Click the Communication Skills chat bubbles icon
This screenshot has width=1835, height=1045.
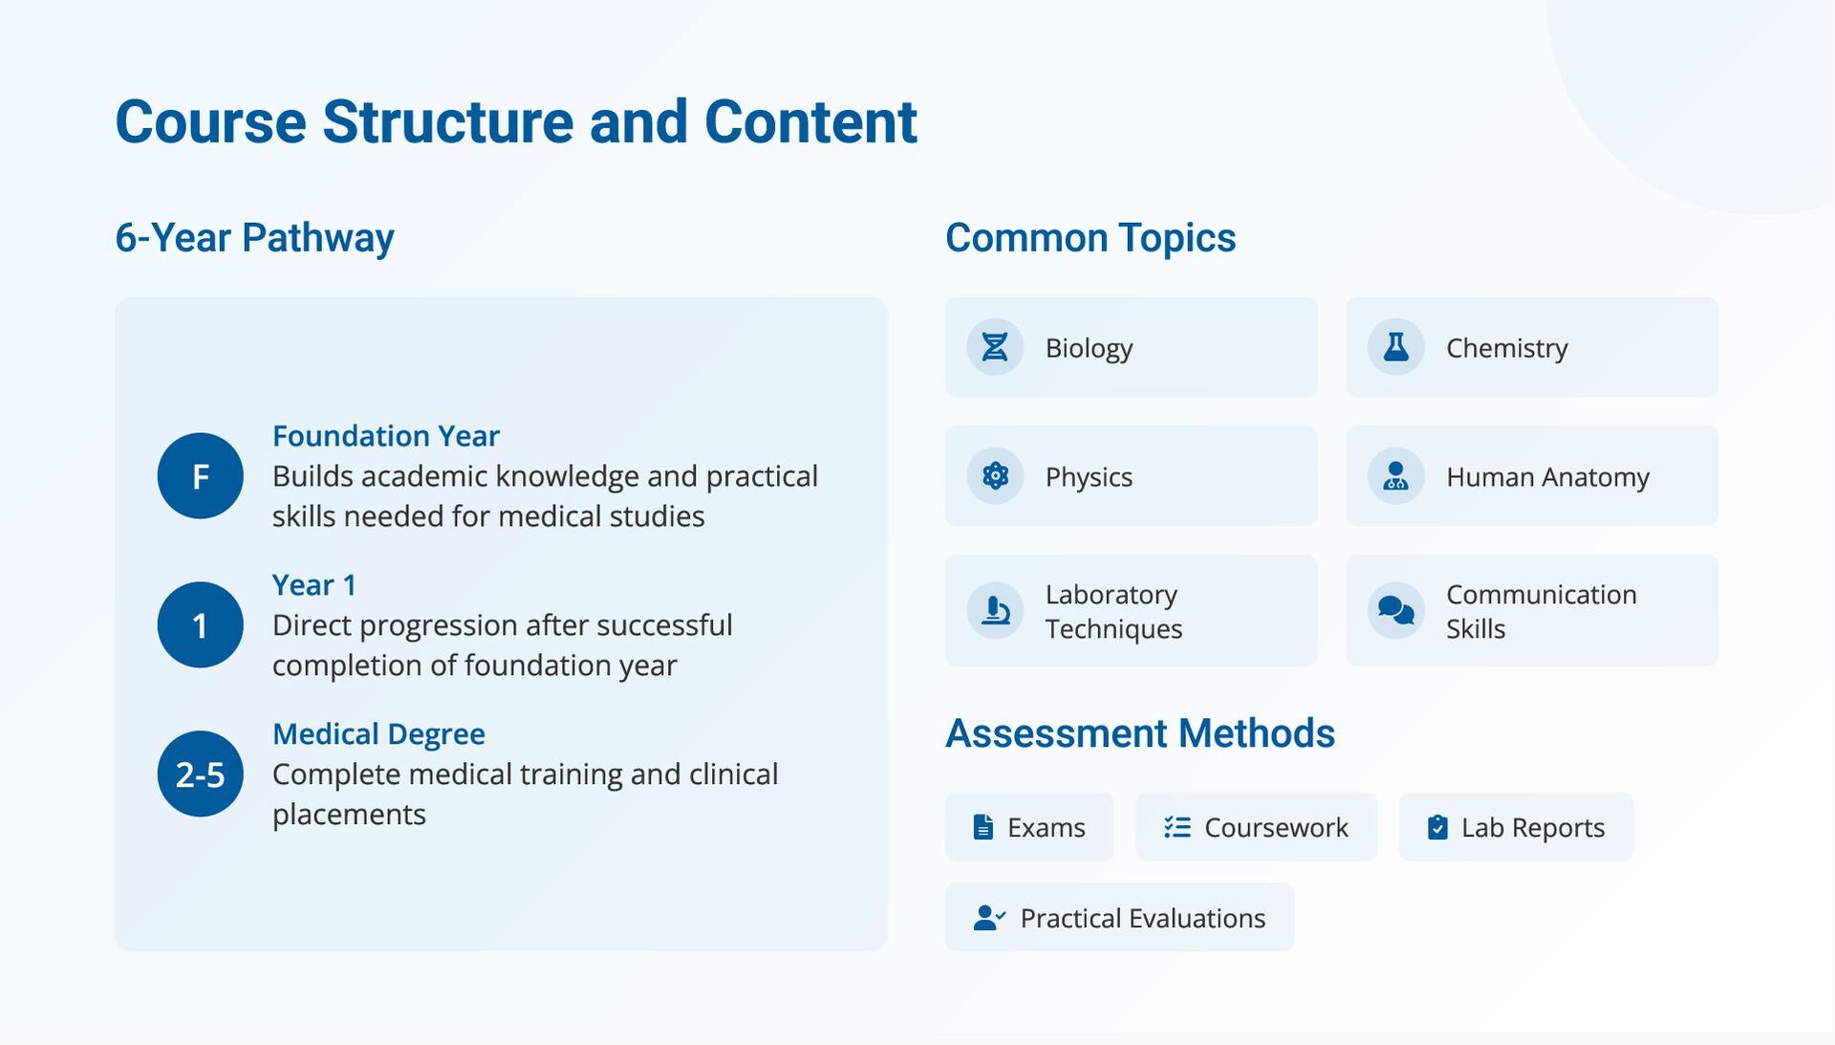coord(1395,610)
